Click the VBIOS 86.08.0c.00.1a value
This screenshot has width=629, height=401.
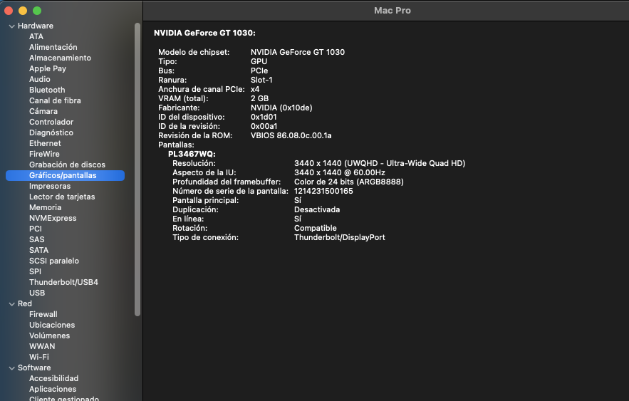pos(291,135)
